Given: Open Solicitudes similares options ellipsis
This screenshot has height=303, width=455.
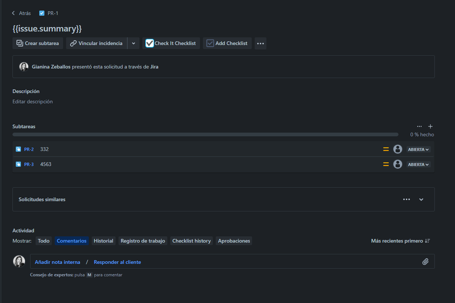Looking at the screenshot, I should [407, 199].
